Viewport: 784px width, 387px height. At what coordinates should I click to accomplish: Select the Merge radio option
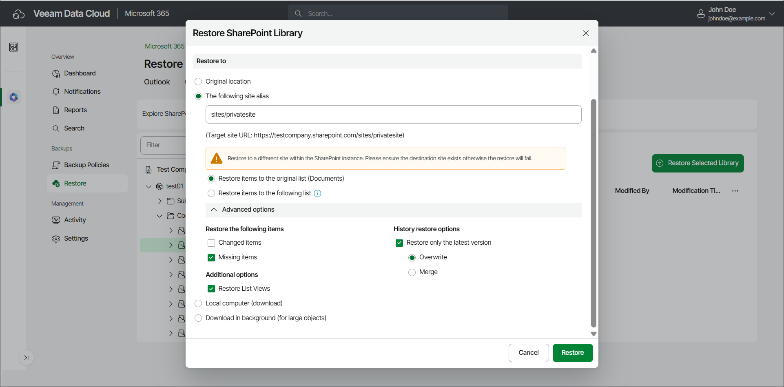(x=412, y=272)
